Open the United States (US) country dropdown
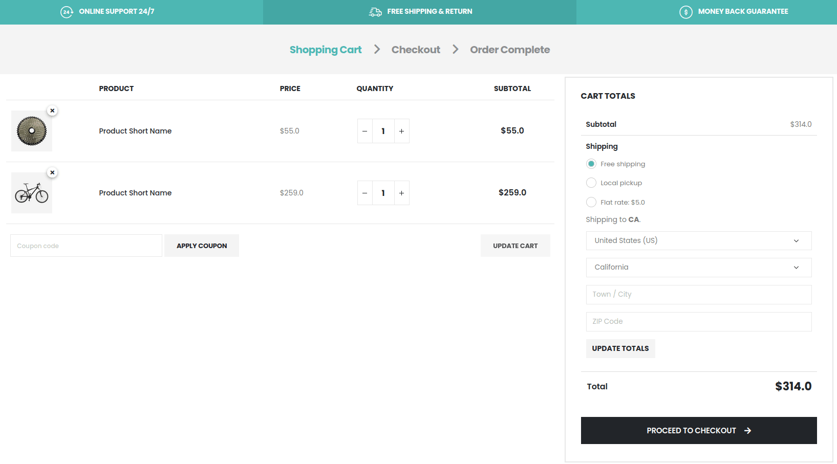Screen dimensions: 837x464 (698, 241)
